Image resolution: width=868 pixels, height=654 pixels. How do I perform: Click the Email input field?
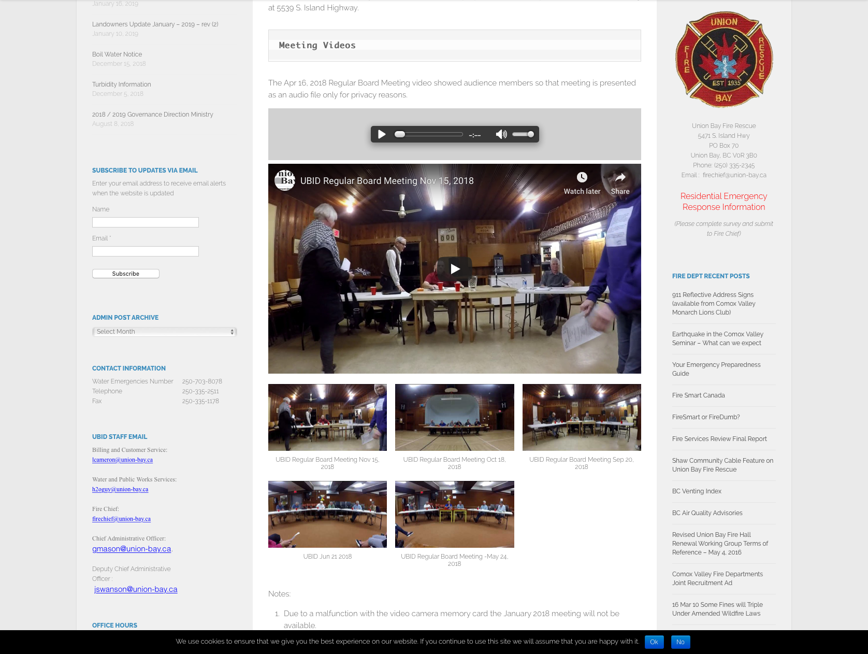coord(146,251)
